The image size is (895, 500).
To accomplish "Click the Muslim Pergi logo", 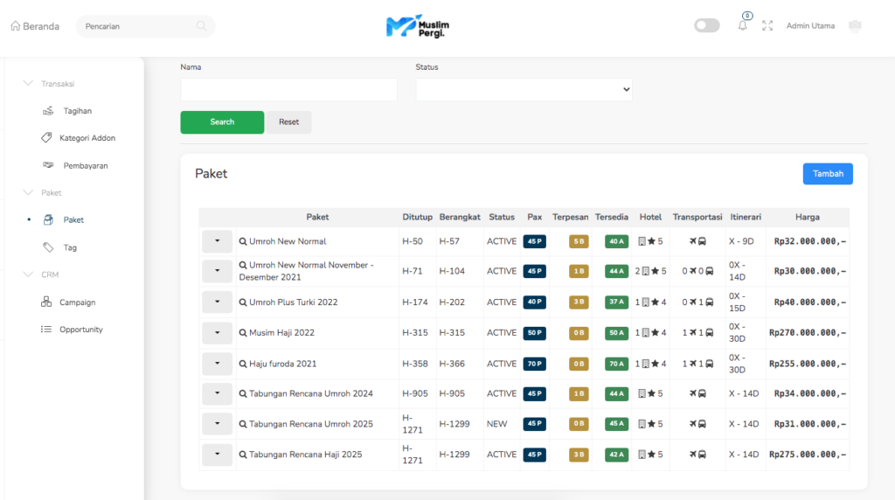I will click(x=418, y=26).
